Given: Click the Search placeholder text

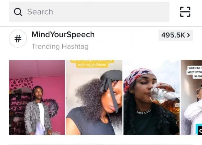Looking at the screenshot, I should click(x=40, y=12).
